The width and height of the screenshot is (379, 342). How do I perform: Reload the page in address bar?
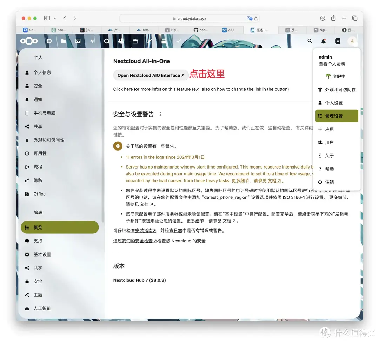pyautogui.click(x=256, y=18)
